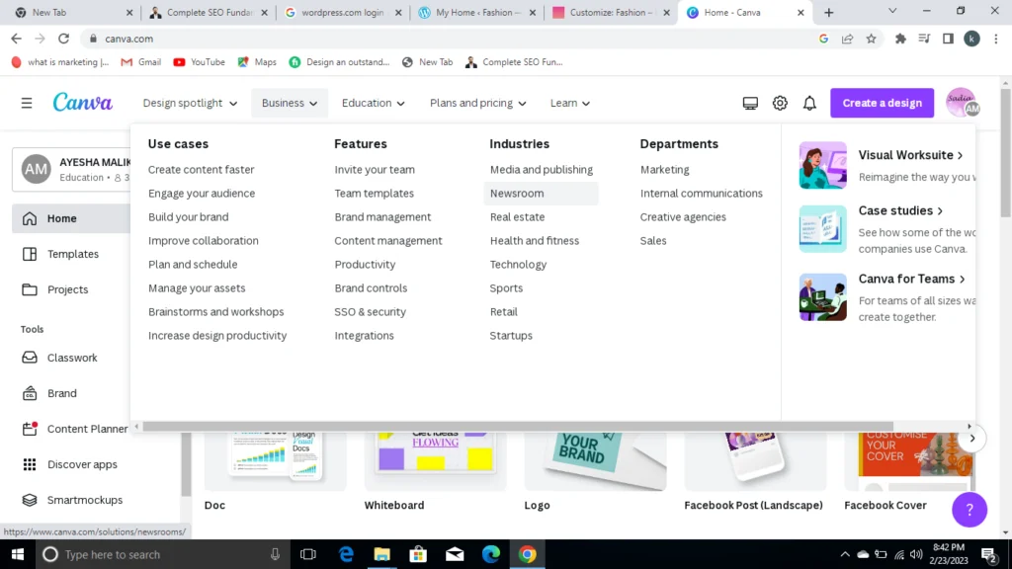This screenshot has width=1012, height=569.
Task: Open File Explorer in the taskbar
Action: (382, 554)
